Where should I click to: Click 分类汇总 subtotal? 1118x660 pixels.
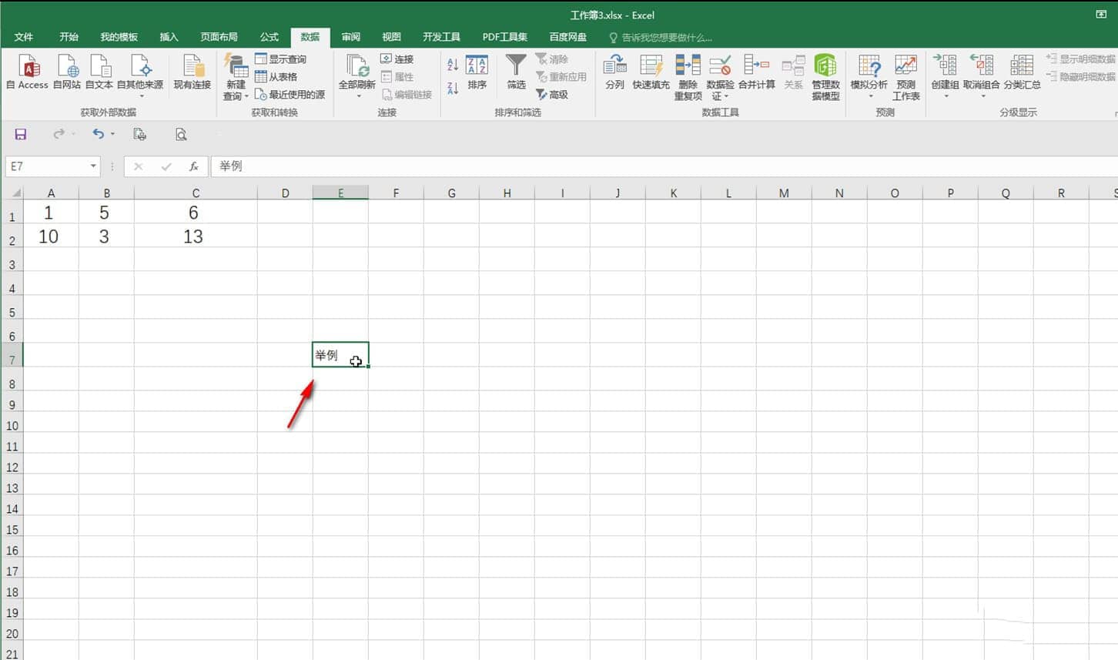pos(1022,72)
